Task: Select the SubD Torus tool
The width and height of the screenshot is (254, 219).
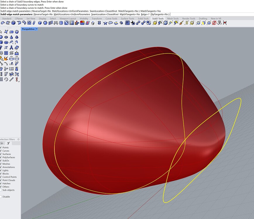Action: pyautogui.click(x=6, y=42)
